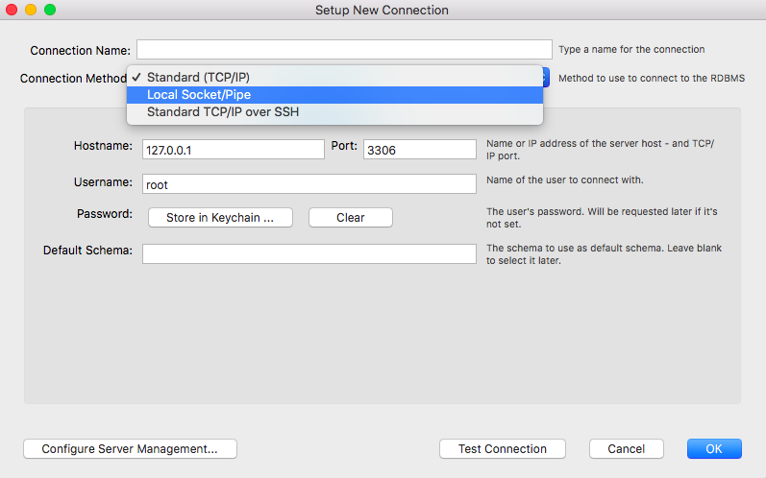The width and height of the screenshot is (766, 478).
Task: Click the green zoom window button
Action: pos(50,10)
